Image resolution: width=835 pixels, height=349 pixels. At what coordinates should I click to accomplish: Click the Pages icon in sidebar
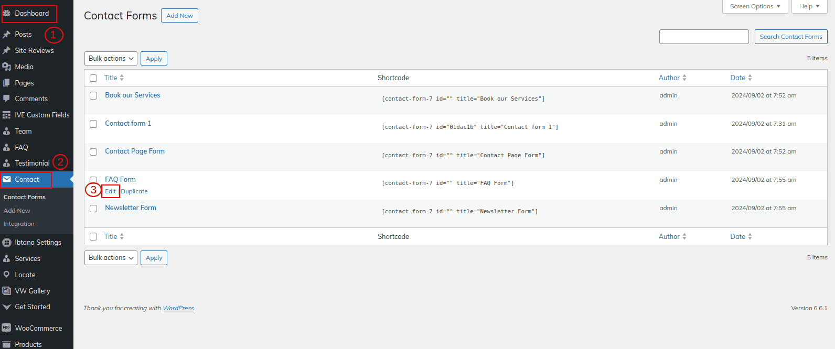click(7, 83)
